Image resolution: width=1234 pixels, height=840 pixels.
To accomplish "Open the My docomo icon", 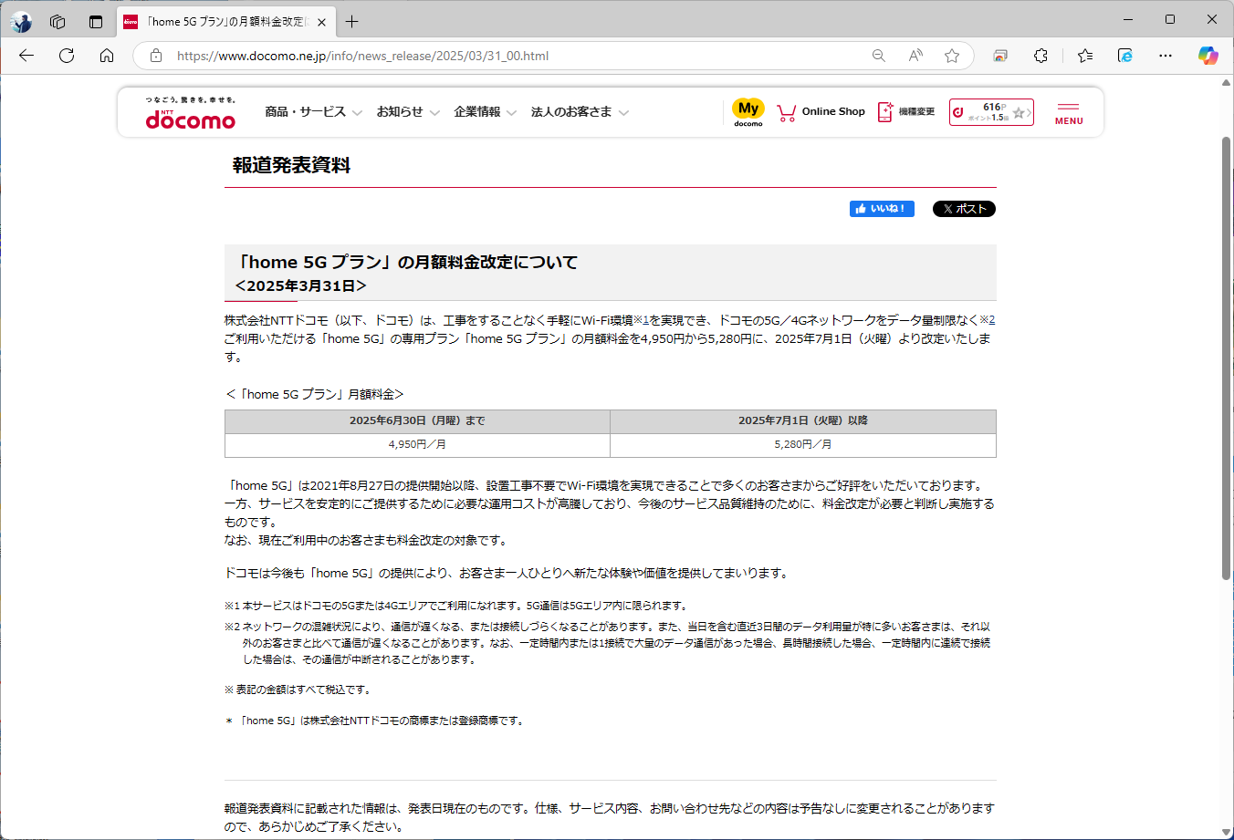I will point(748,110).
